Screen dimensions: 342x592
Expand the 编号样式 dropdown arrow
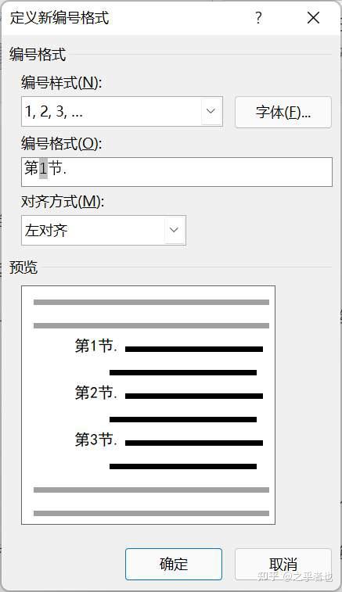click(211, 111)
